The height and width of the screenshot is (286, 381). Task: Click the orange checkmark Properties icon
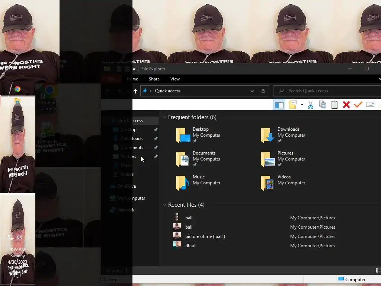[358, 105]
